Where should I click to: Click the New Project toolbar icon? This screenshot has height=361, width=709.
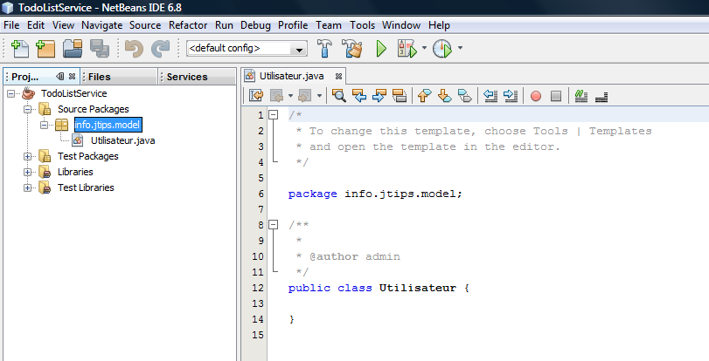click(45, 48)
